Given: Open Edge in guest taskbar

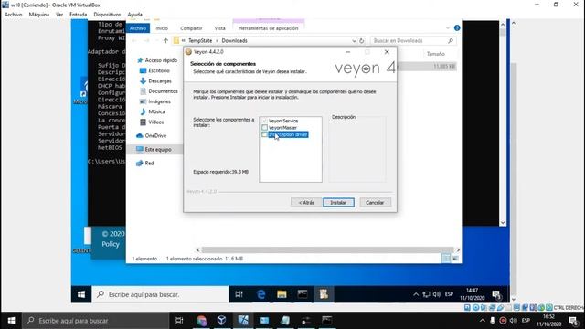Looking at the screenshot, I should coord(261,294).
